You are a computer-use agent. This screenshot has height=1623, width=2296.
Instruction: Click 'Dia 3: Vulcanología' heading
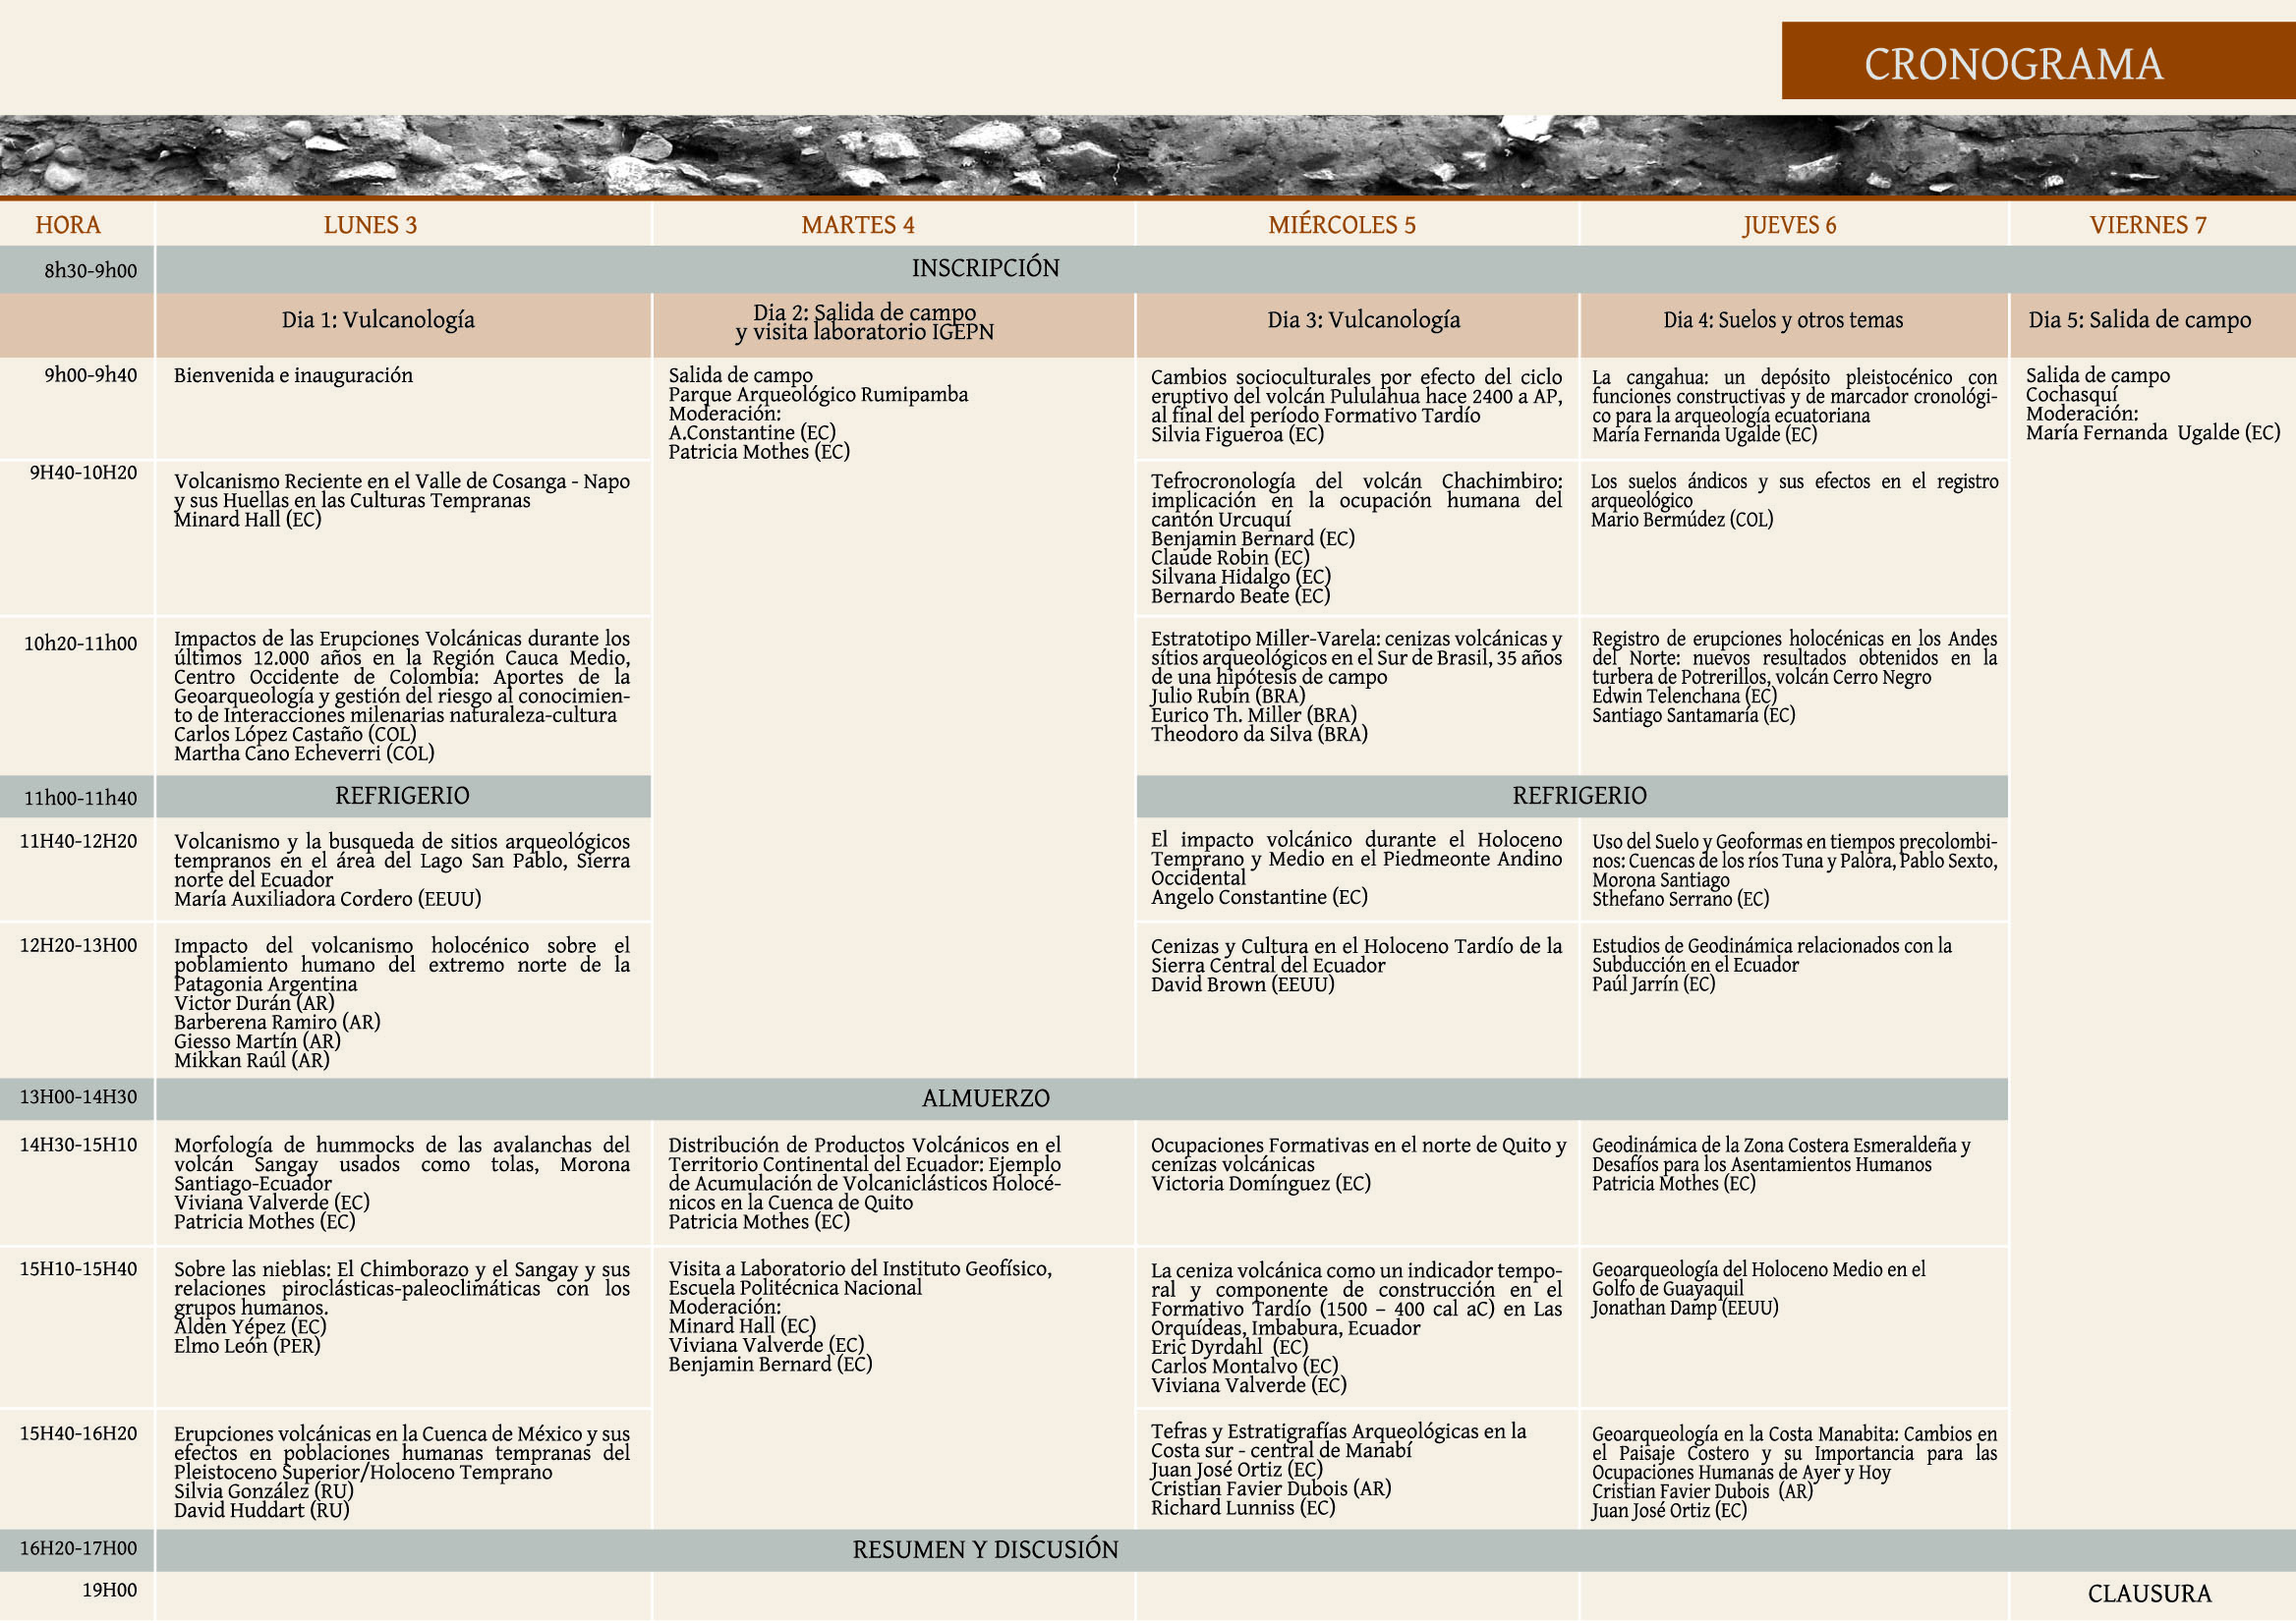point(1364,320)
